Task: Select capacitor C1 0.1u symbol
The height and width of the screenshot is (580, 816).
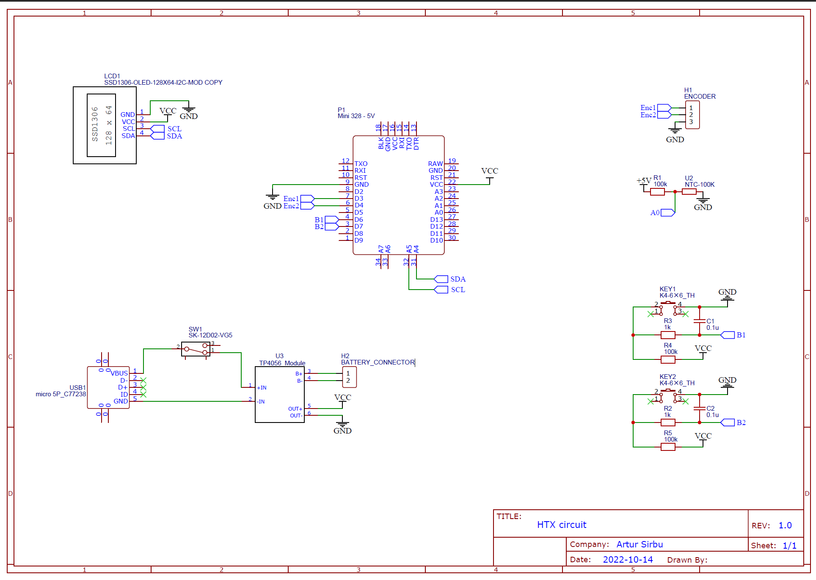Action: coord(700,321)
